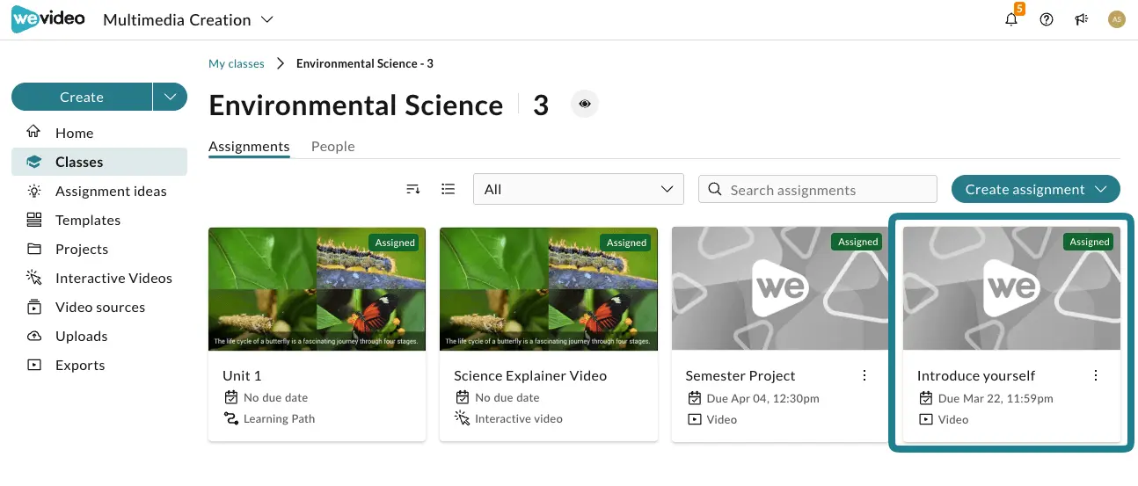Image resolution: width=1138 pixels, height=486 pixels.
Task: Click the calendar icon on Introduce yourself
Action: 925,398
